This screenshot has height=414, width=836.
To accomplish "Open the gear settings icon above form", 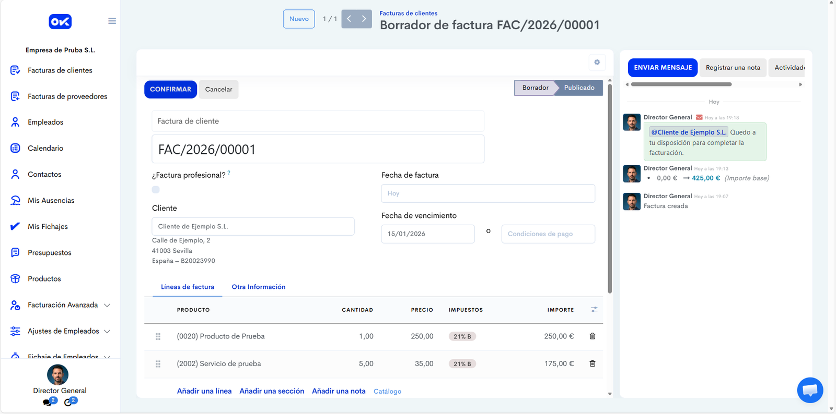I will point(597,63).
